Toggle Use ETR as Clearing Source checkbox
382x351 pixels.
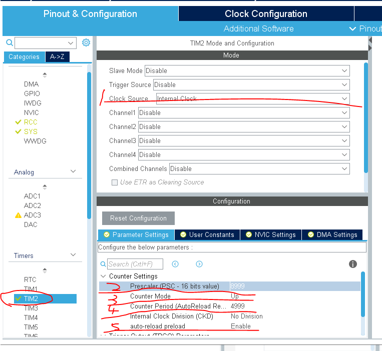click(115, 182)
